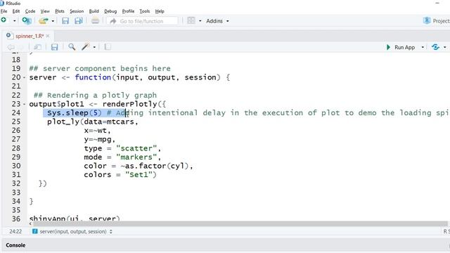Screen dimensions: 450x253
Task: Collapse the server function fold at line 20
Action: pyautogui.click(x=24, y=77)
